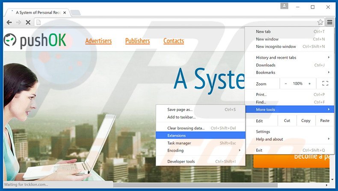Bookmark page with star icon
Viewport: 338px width, 191px height.
(x=320, y=22)
